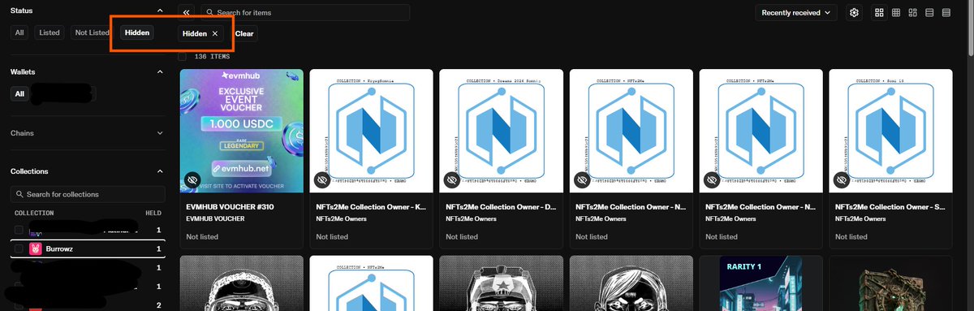Open the RARITY 1 card thumbnail
974x311 pixels.
pyautogui.click(x=761, y=283)
